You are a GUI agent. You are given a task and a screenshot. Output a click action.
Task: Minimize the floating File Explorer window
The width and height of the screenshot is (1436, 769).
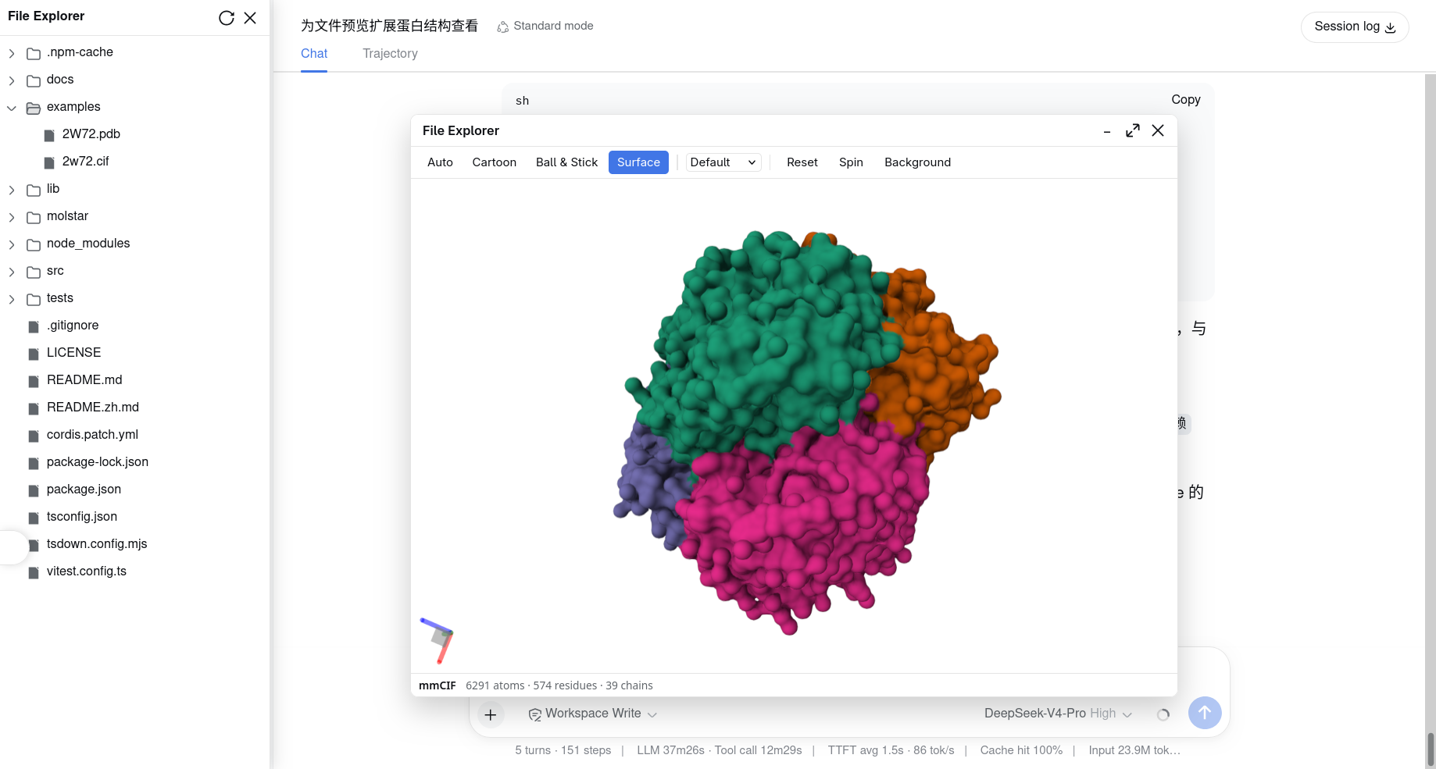click(x=1107, y=131)
